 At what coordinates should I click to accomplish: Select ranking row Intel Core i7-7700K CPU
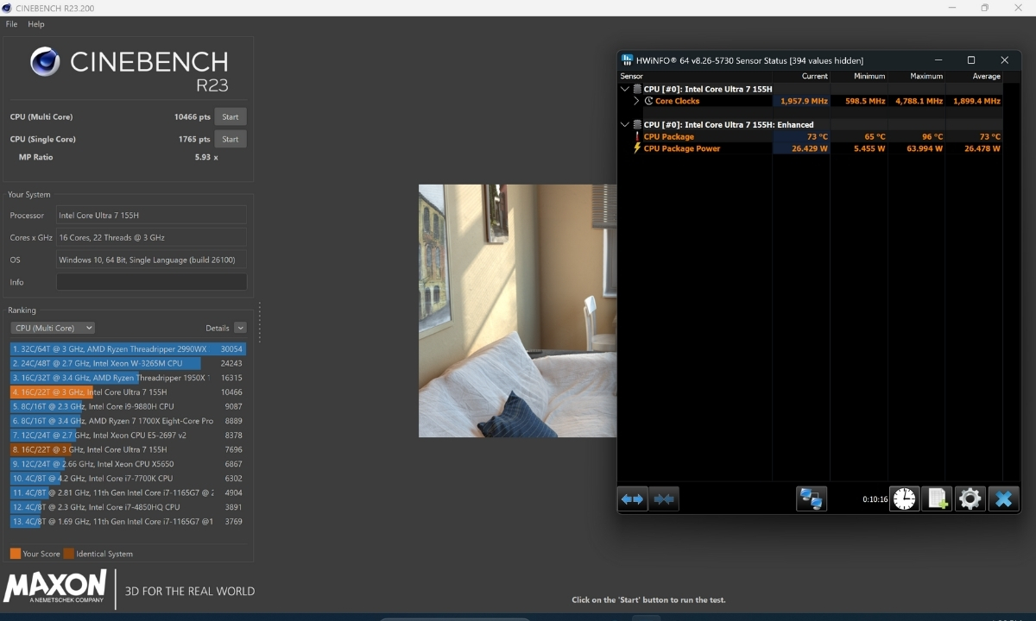(x=128, y=479)
